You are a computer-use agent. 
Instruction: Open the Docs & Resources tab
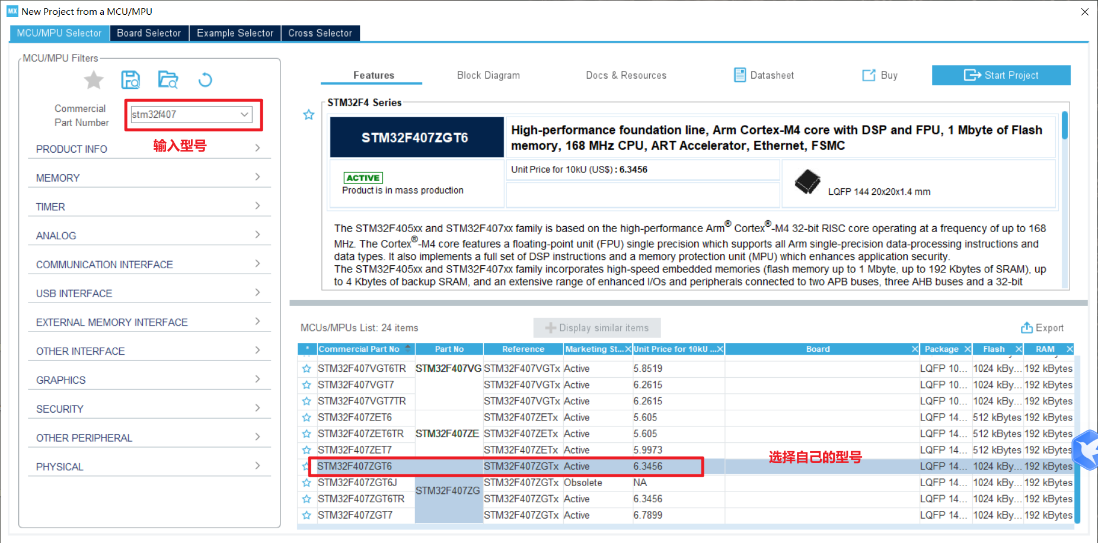[626, 75]
